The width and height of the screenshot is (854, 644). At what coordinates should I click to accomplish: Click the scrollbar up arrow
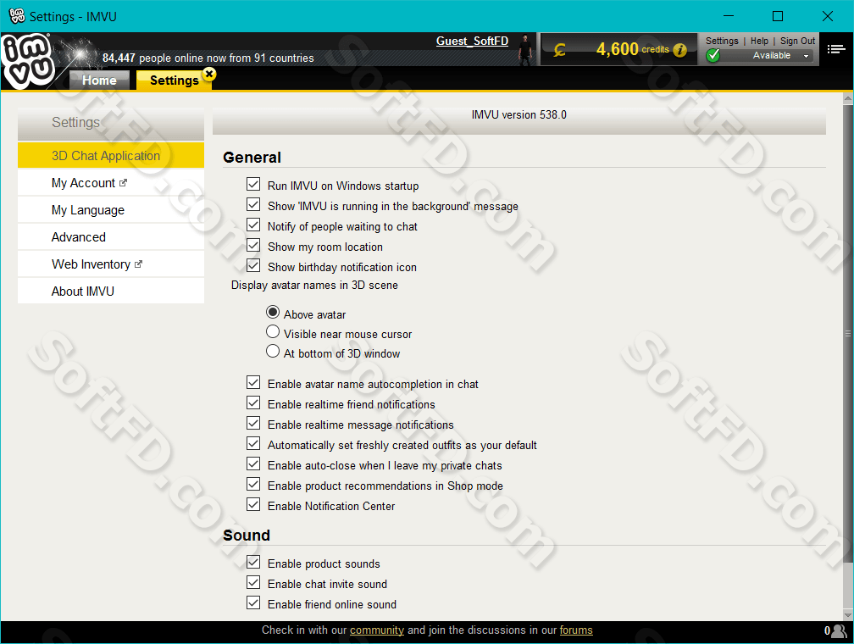848,98
